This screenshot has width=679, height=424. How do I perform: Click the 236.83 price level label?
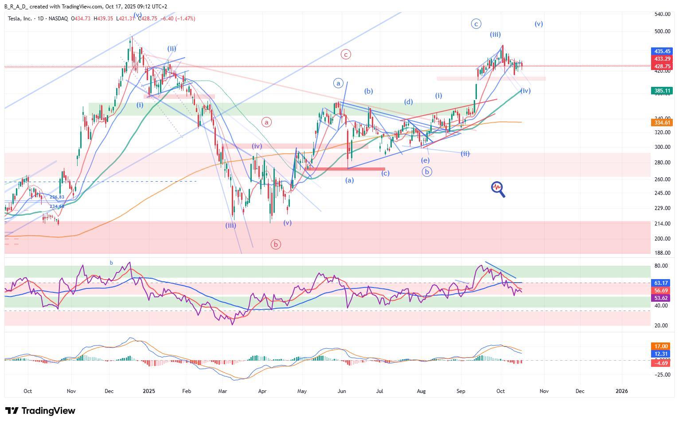coord(57,197)
